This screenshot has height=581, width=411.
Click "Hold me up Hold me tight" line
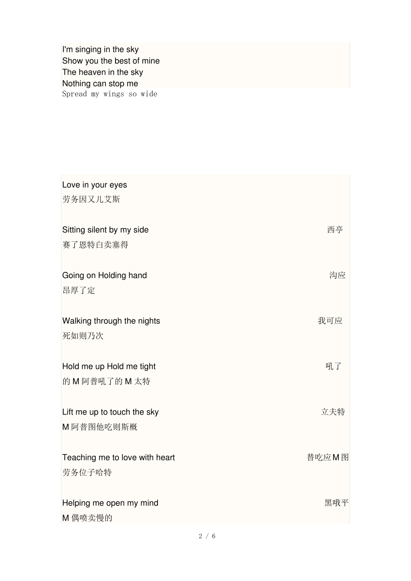pyautogui.click(x=109, y=367)
